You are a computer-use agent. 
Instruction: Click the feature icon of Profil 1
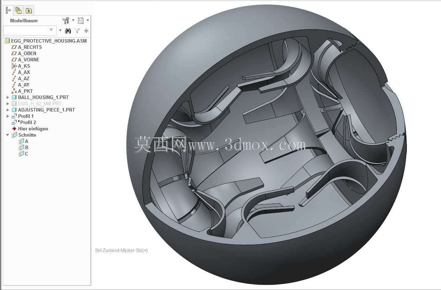pos(14,116)
